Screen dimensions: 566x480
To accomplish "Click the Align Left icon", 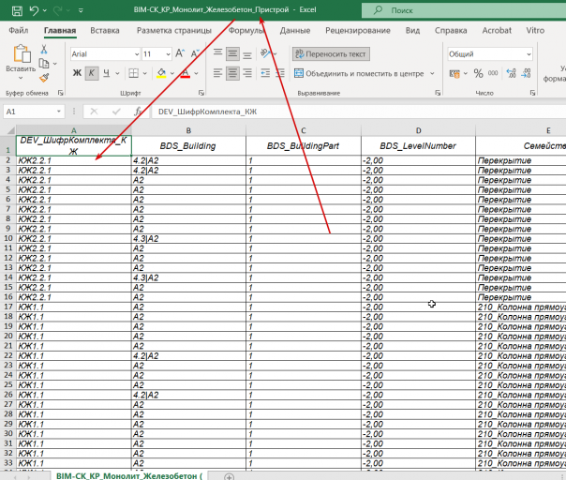I will click(217, 73).
